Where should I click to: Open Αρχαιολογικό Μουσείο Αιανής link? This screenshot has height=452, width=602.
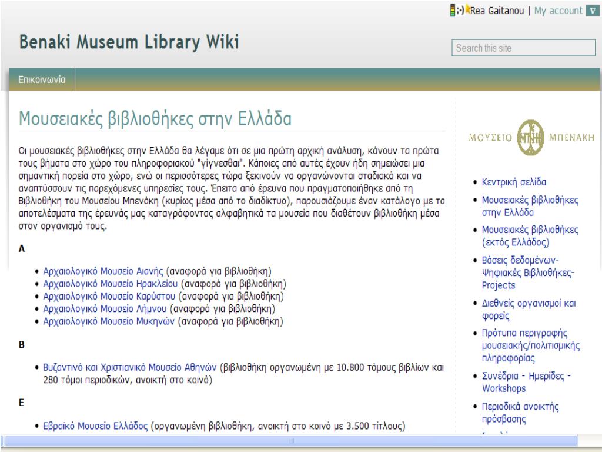(103, 271)
